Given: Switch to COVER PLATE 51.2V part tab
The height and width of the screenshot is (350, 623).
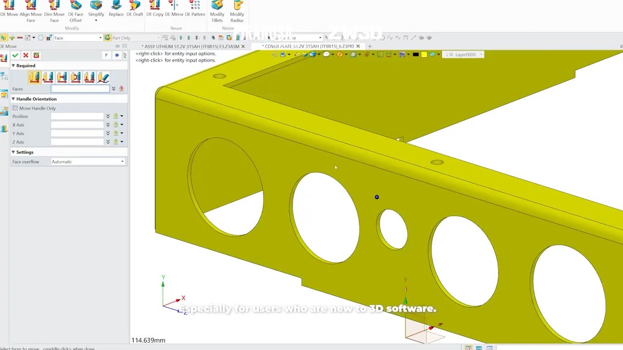Looking at the screenshot, I should [x=308, y=47].
